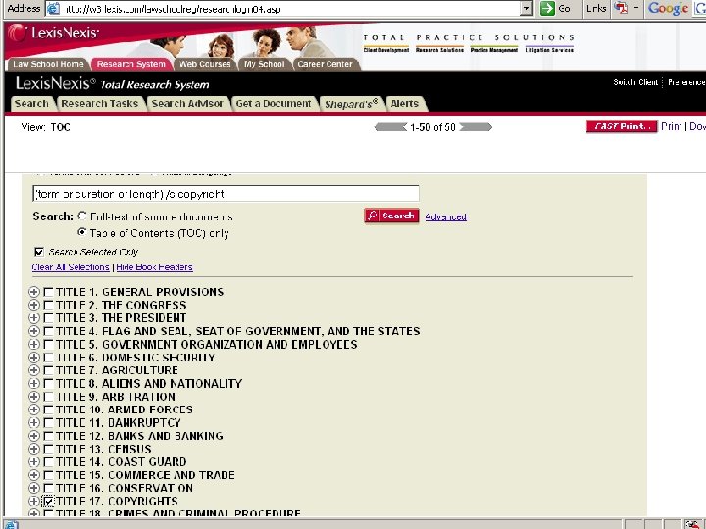706x529 pixels.
Task: Select Table of Contents (TOC) only radio
Action: pyautogui.click(x=82, y=232)
